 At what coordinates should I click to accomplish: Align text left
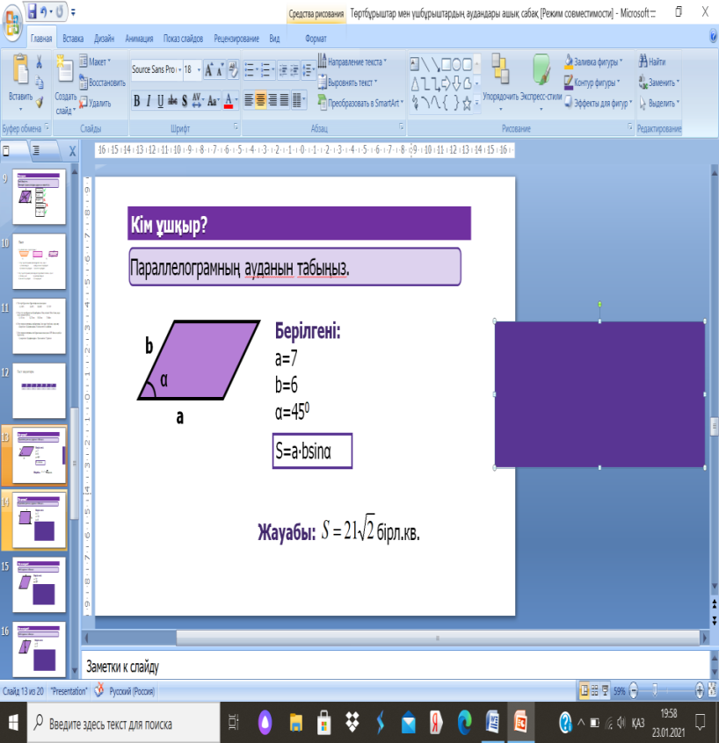[249, 100]
